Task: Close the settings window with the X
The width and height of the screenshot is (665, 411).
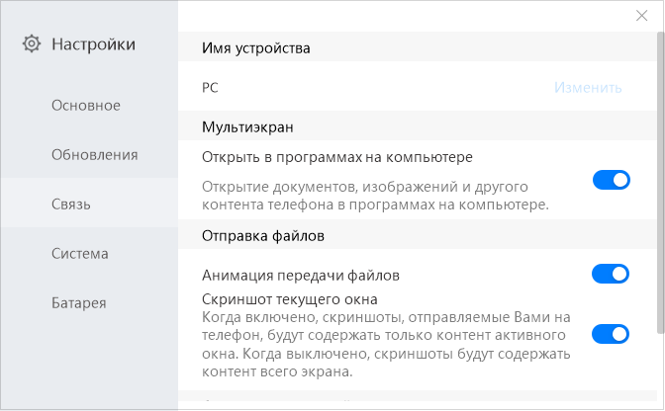Action: coord(640,15)
